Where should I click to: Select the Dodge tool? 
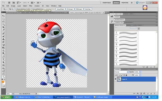tap(3, 53)
